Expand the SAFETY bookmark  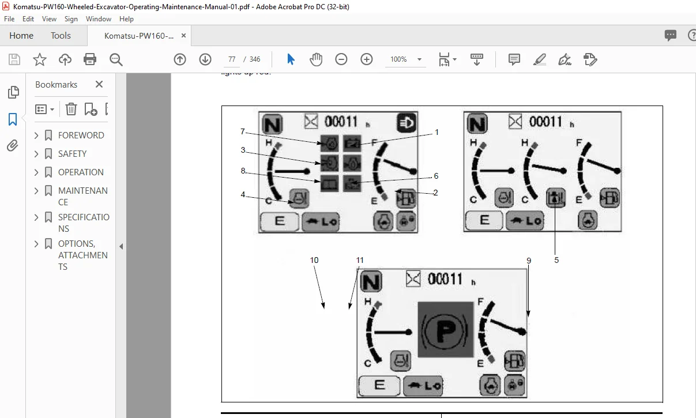pos(37,154)
